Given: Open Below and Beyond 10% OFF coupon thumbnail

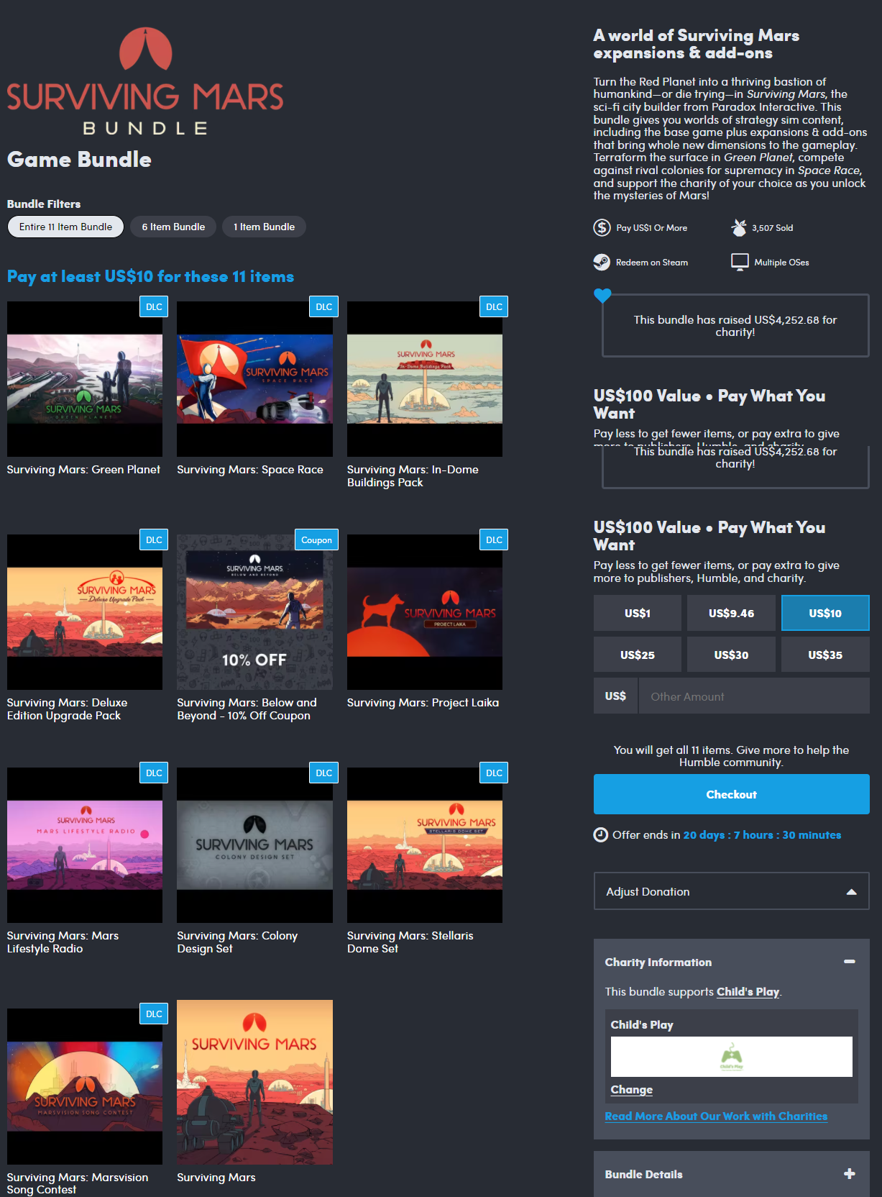Looking at the screenshot, I should pyautogui.click(x=254, y=612).
